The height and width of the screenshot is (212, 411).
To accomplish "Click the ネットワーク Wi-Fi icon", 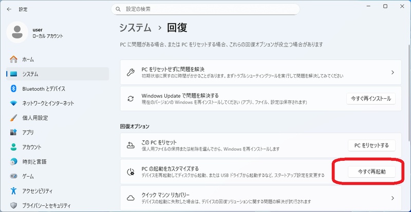I will click(x=14, y=103).
